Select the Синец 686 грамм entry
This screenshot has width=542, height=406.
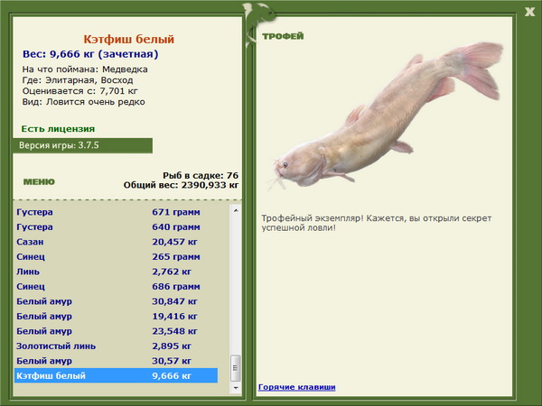click(117, 286)
